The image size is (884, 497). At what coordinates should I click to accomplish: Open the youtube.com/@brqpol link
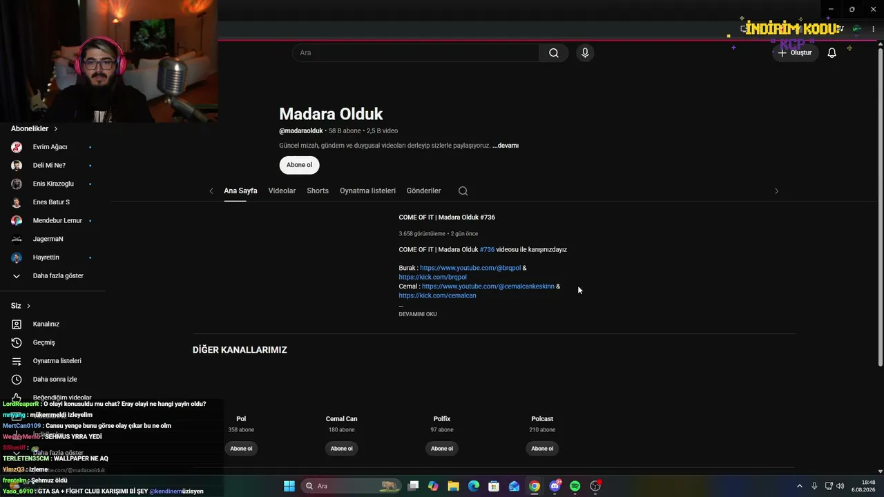click(x=470, y=268)
